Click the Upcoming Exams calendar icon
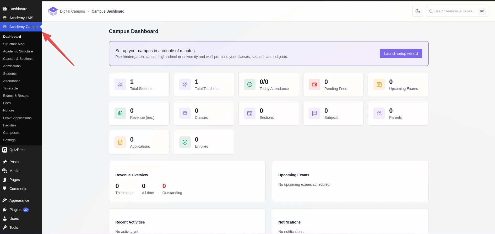The width and height of the screenshot is (495, 234). click(x=379, y=84)
